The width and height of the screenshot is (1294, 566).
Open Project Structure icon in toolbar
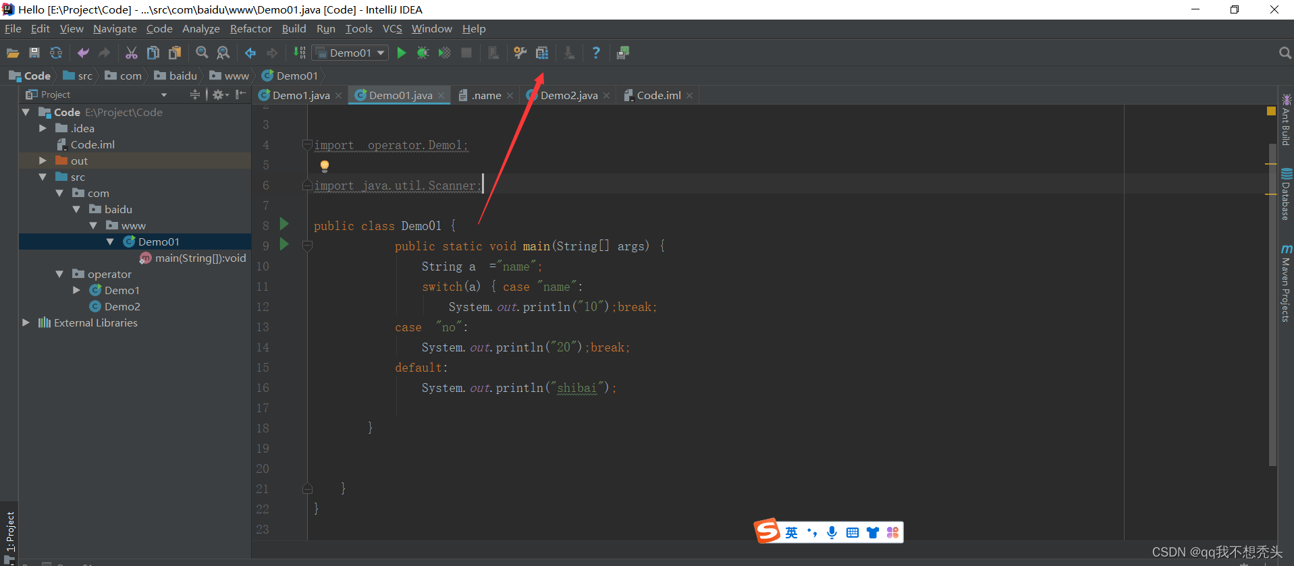(542, 53)
